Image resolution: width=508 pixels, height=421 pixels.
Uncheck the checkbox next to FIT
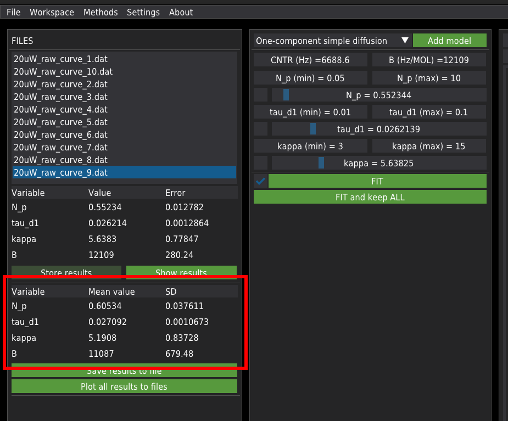pyautogui.click(x=261, y=181)
